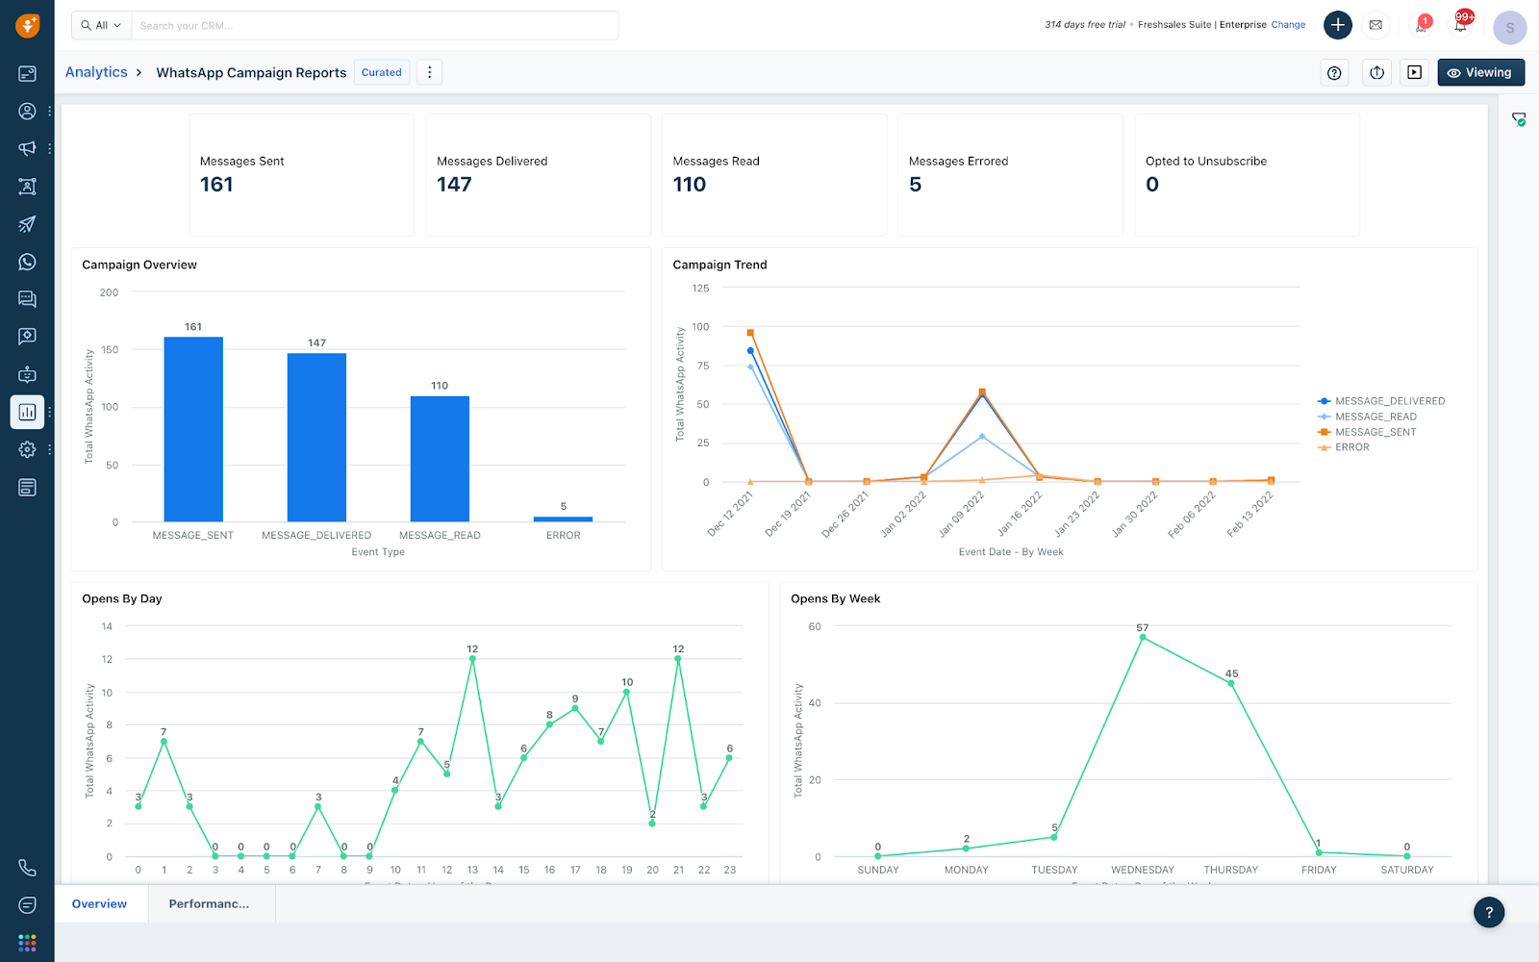The height and width of the screenshot is (962, 1539).
Task: Open the Freshworks logo home icon
Action: pos(27,26)
